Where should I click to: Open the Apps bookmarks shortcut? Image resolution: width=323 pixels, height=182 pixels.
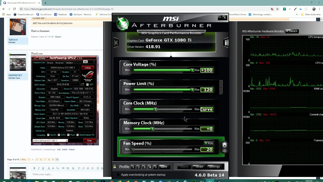tap(7, 14)
